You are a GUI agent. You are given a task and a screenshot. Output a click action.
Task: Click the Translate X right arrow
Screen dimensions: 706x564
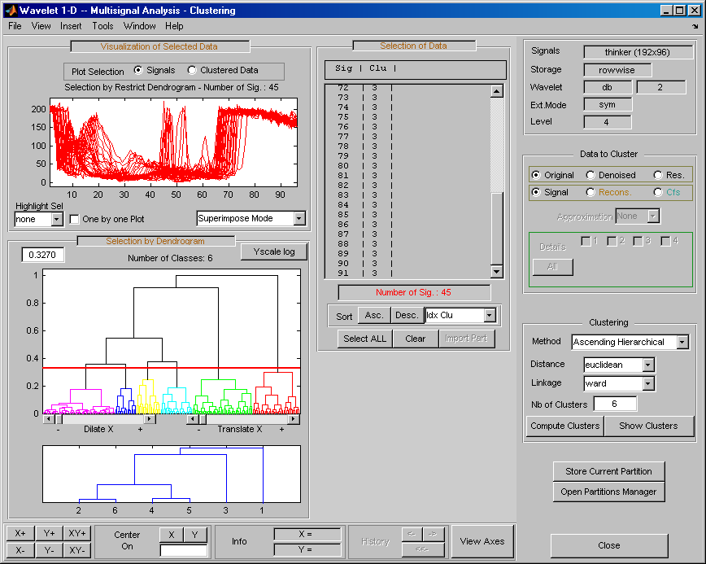(x=294, y=419)
